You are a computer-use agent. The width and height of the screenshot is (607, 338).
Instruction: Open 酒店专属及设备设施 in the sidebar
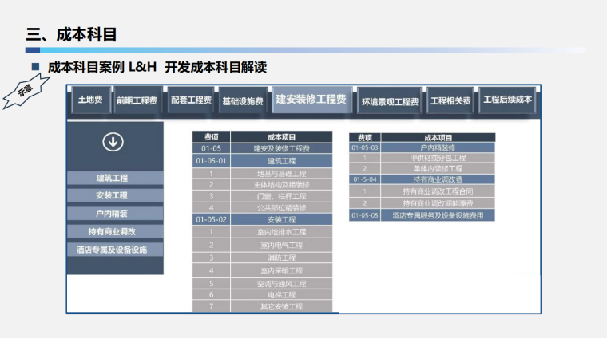coord(113,250)
